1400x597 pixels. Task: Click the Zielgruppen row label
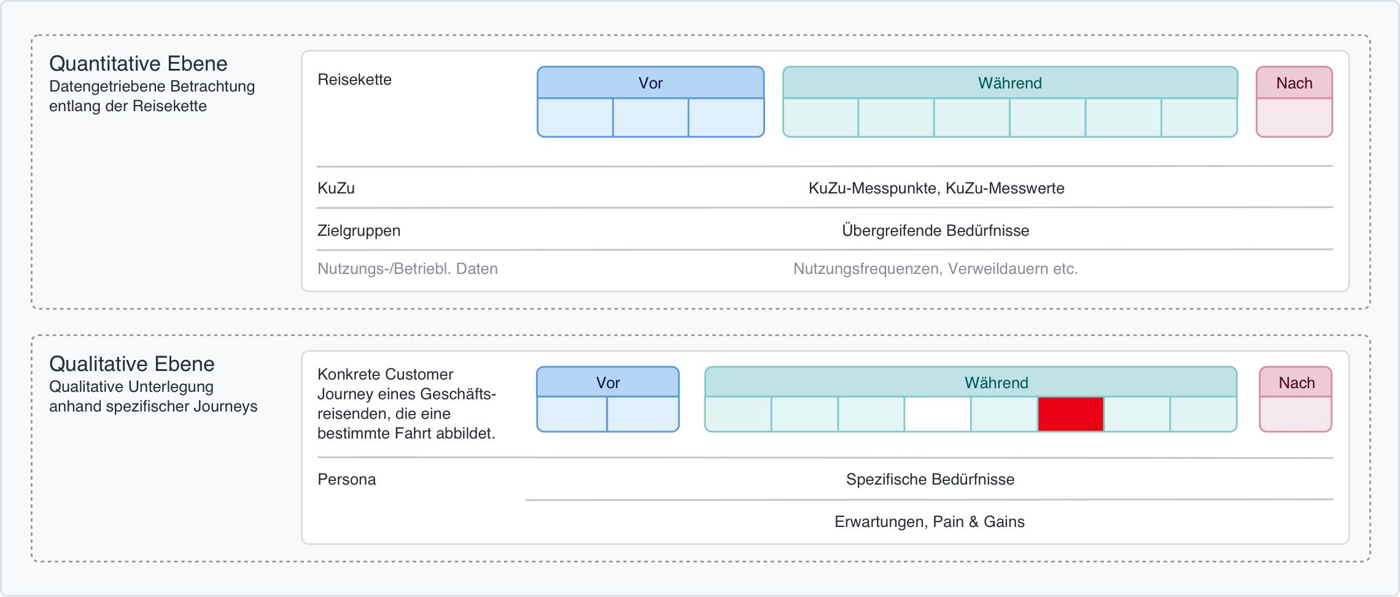(359, 230)
